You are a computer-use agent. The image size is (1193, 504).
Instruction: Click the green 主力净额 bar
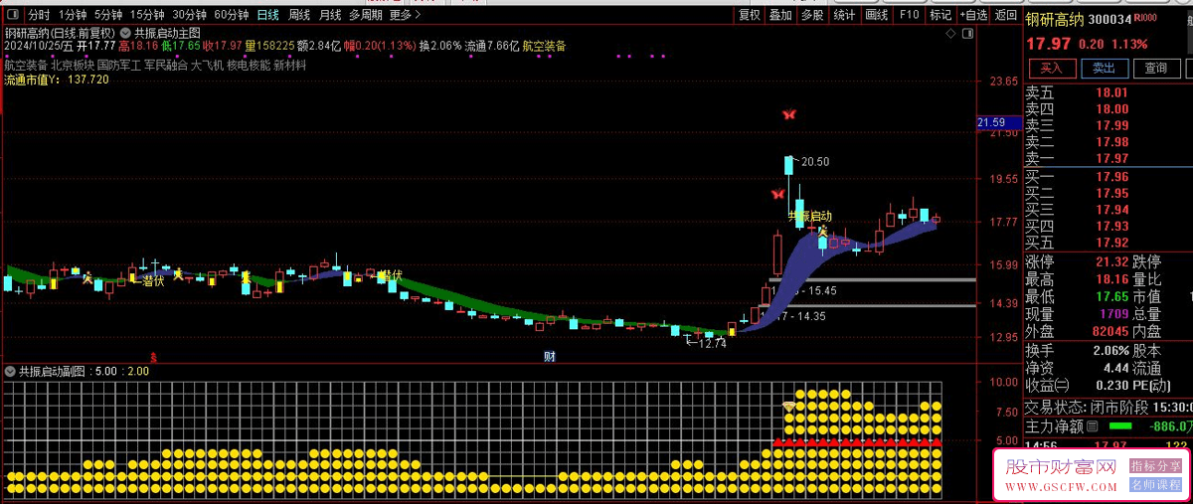point(1118,426)
